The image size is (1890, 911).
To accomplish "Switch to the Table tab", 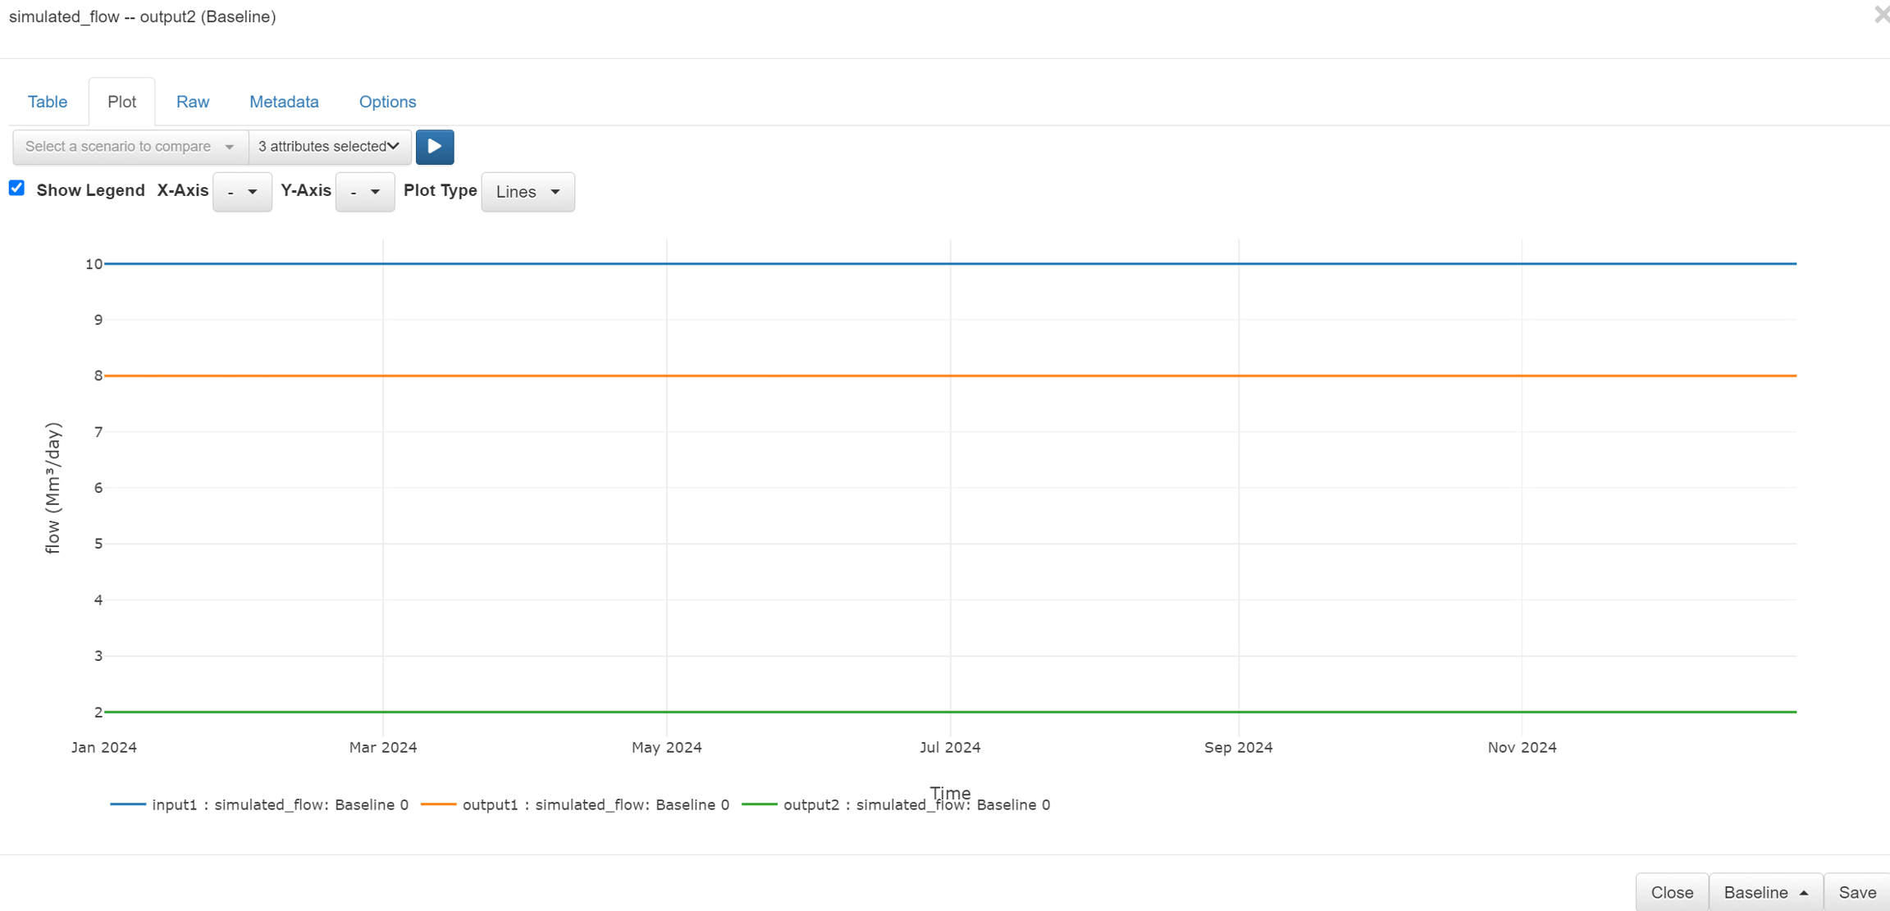I will [48, 102].
